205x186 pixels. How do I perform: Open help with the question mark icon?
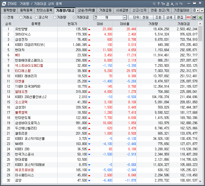159,4
